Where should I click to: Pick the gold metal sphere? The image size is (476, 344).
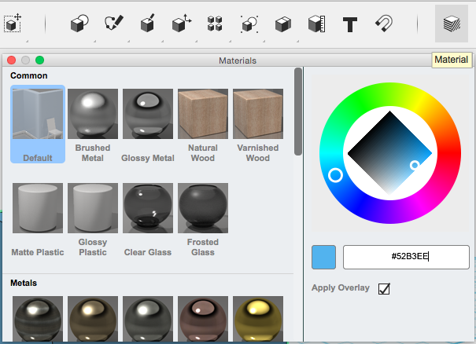[258, 319]
